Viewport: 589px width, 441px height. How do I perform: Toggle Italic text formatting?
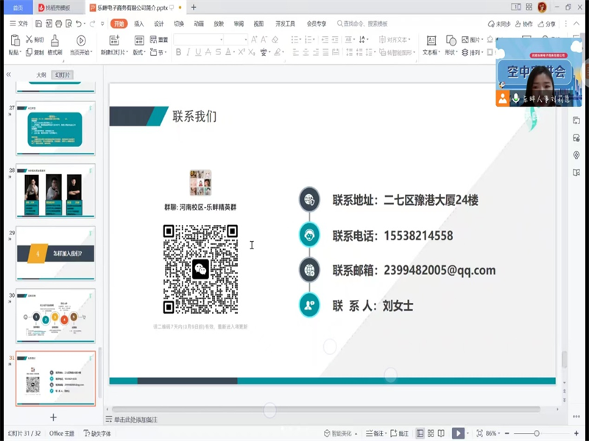coord(188,52)
